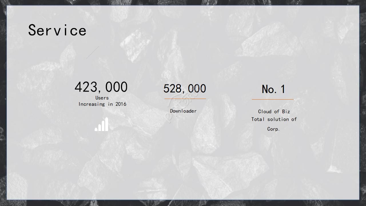Select the thin diagonal line near the title

point(93,52)
